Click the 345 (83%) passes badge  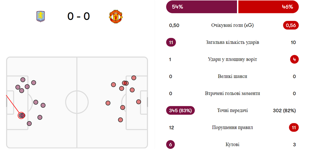[x=180, y=111]
